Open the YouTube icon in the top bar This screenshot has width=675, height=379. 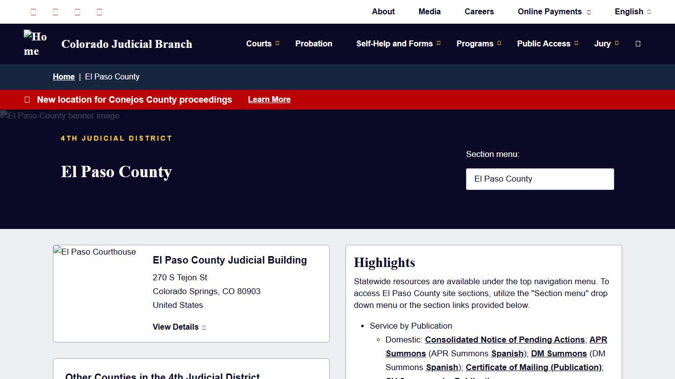99,12
